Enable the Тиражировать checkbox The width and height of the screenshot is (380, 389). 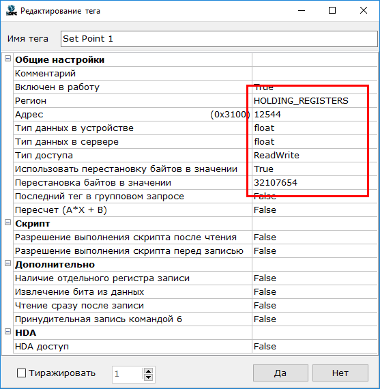point(21,373)
